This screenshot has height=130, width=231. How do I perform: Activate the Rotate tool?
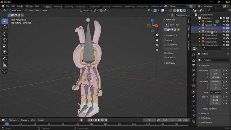pyautogui.click(x=5, y=40)
